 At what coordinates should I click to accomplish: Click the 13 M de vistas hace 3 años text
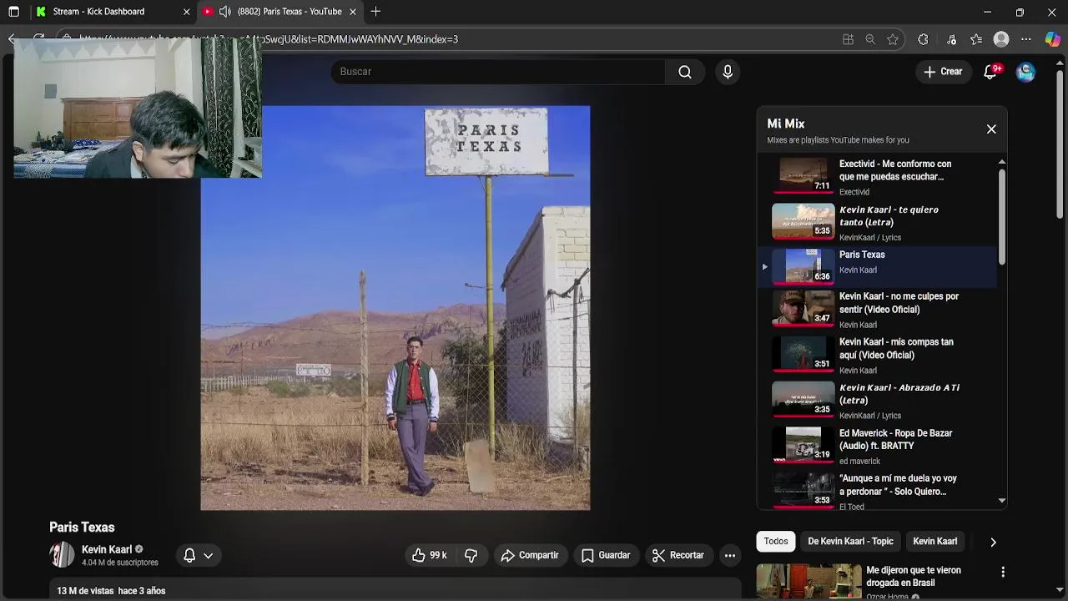pos(111,591)
